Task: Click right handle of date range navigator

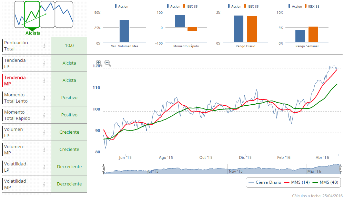Action: click(x=341, y=169)
